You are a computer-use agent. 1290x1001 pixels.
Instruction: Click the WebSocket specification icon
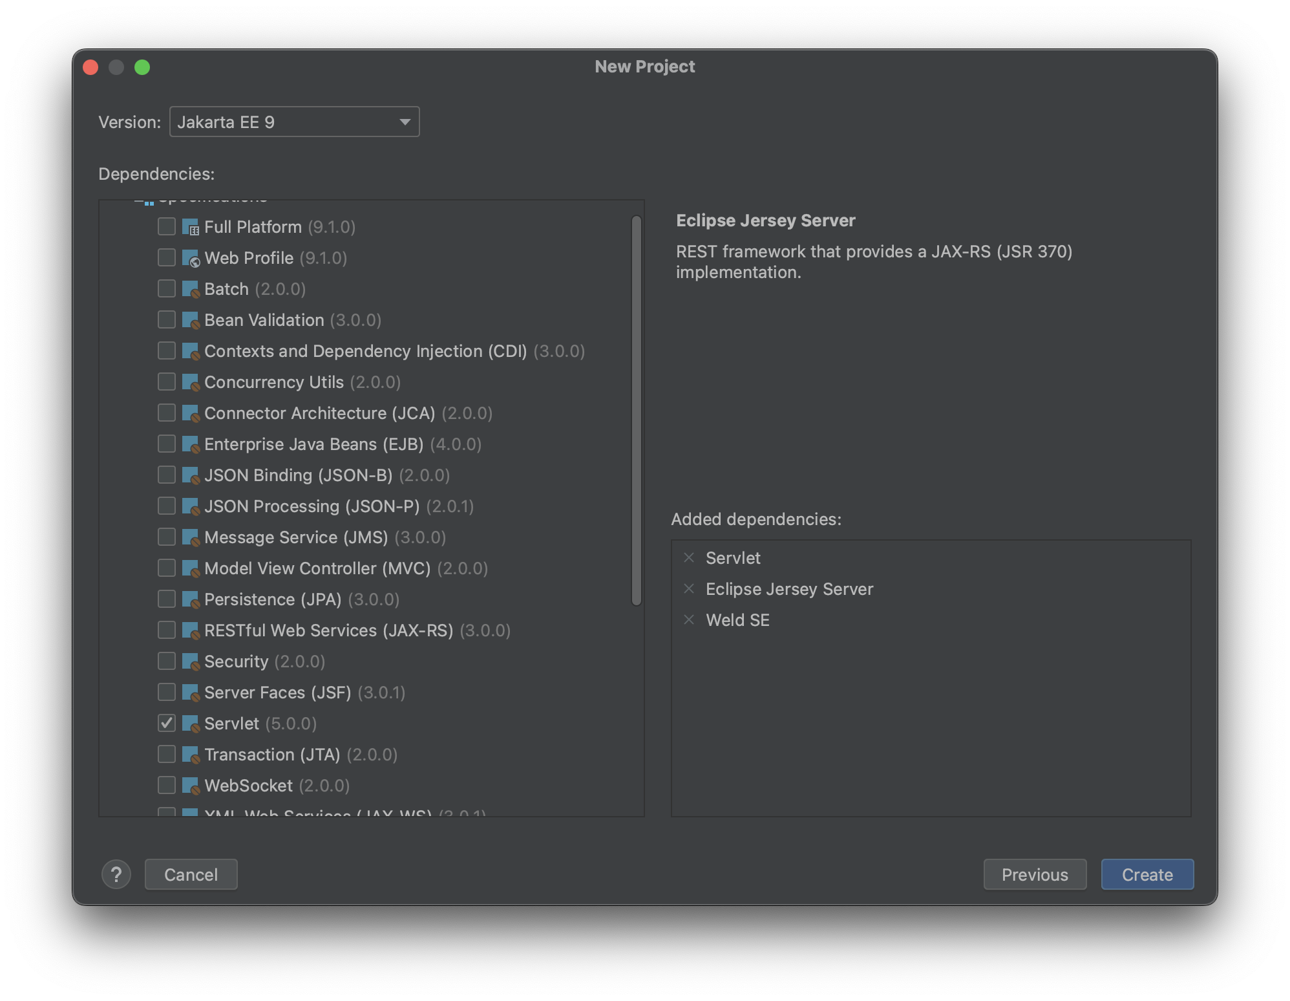coord(190,786)
